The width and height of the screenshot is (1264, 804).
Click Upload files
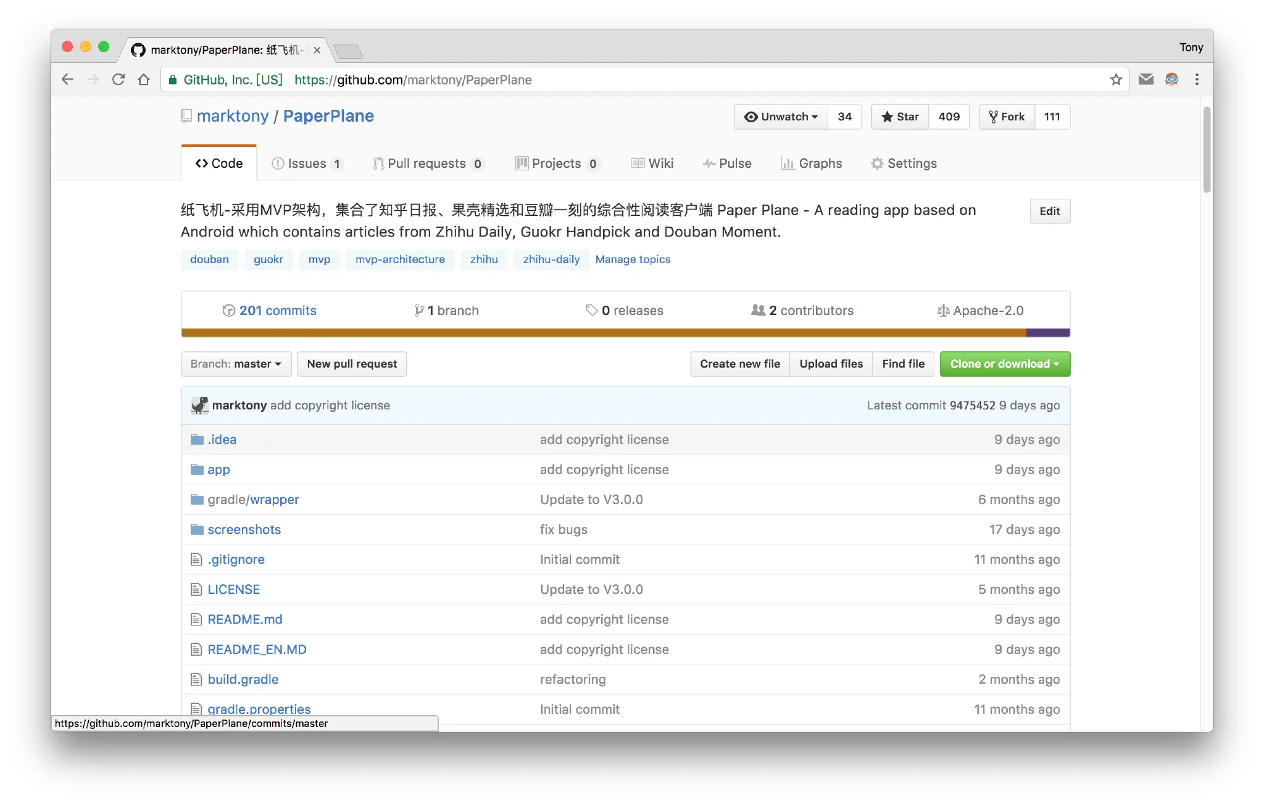(x=831, y=364)
